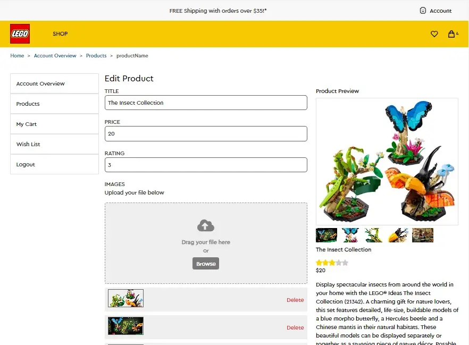Click Logout in the sidebar
Viewport: 469px width, 345px height.
click(54, 164)
